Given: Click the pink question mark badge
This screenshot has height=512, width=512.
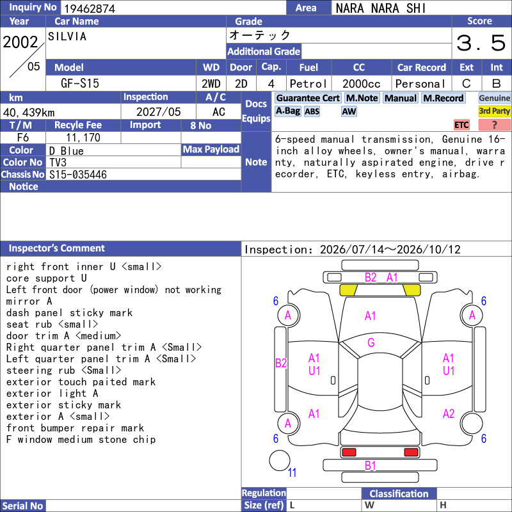Looking at the screenshot, I should pos(494,125).
